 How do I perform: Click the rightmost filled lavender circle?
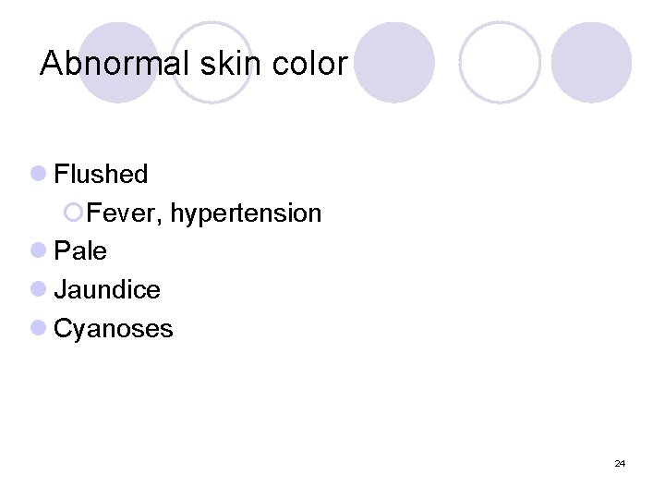pos(592,62)
